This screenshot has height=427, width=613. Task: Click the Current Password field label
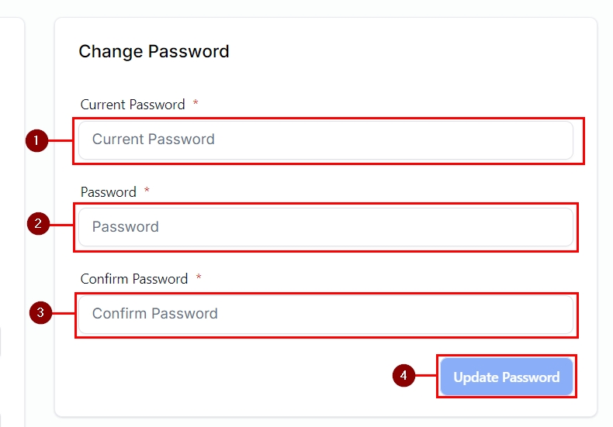133,105
